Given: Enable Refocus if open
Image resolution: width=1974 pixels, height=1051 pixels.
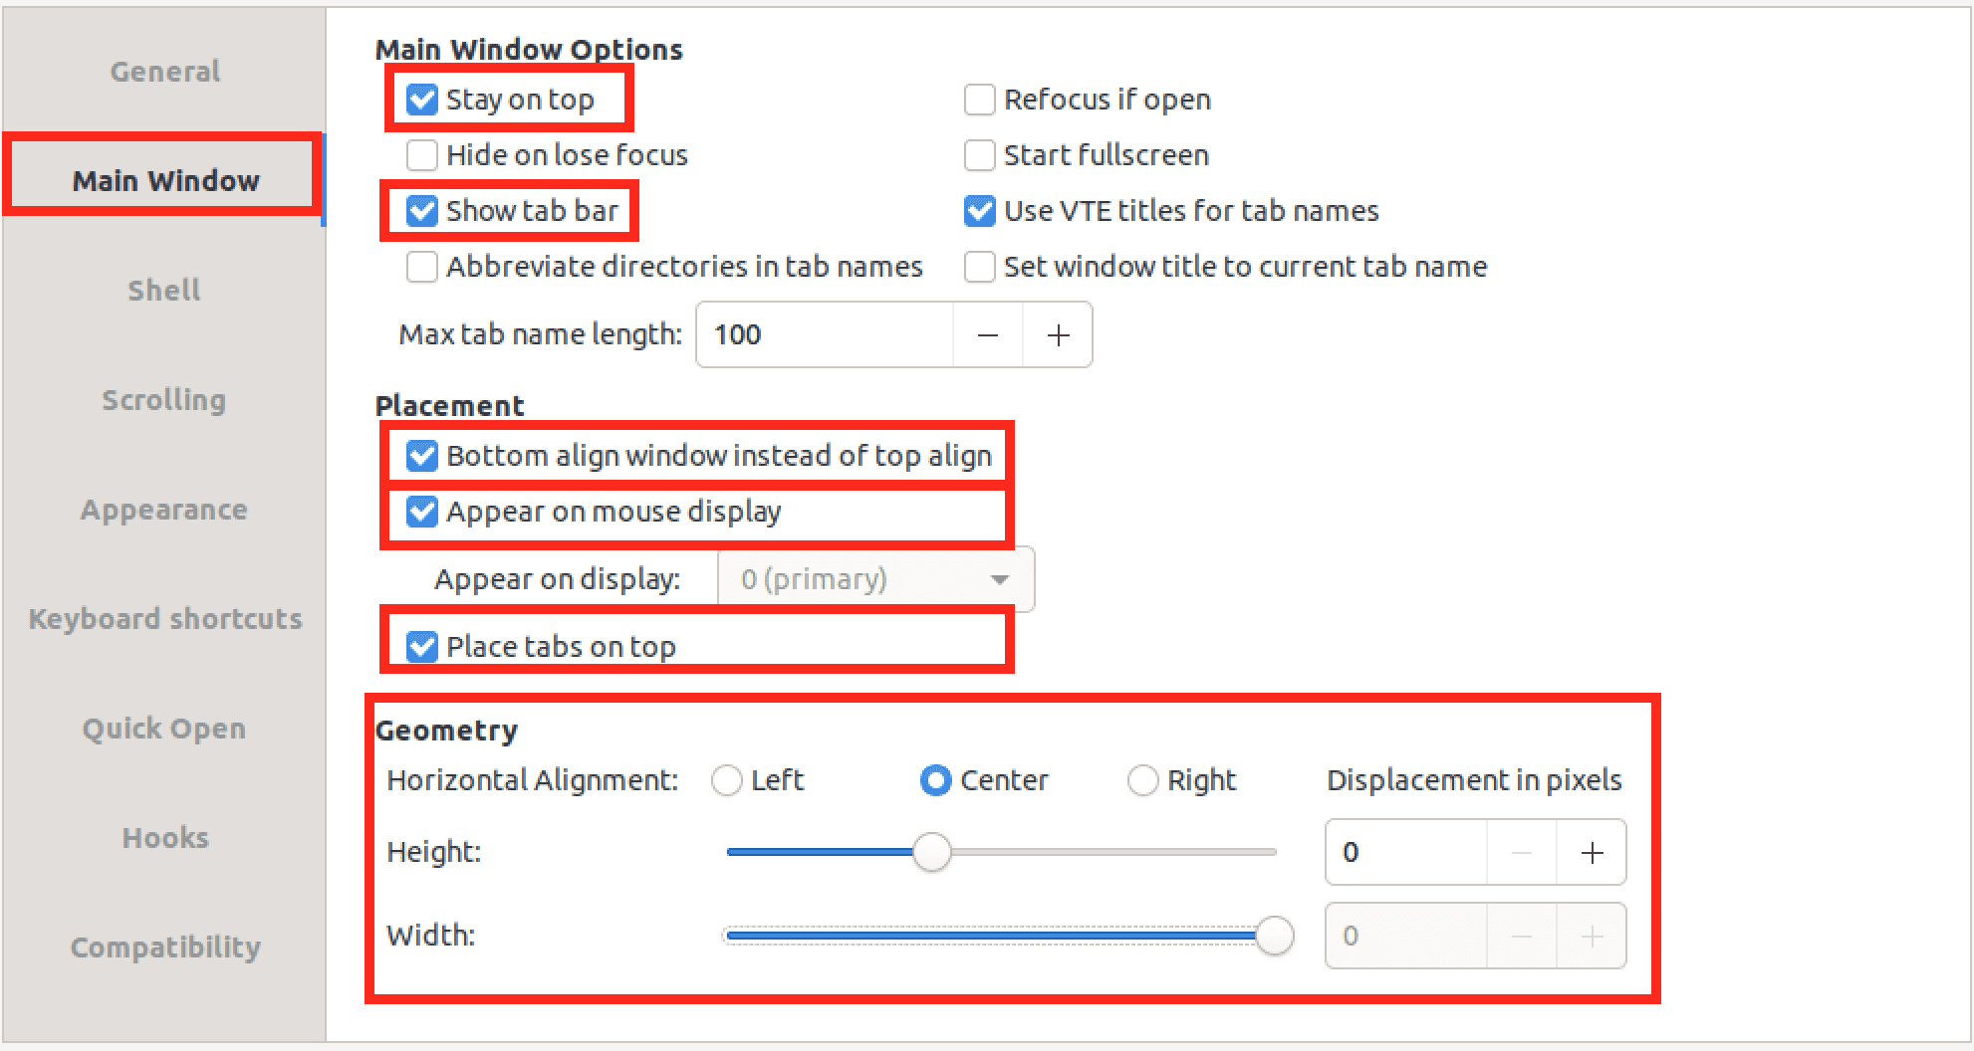Looking at the screenshot, I should click(980, 100).
